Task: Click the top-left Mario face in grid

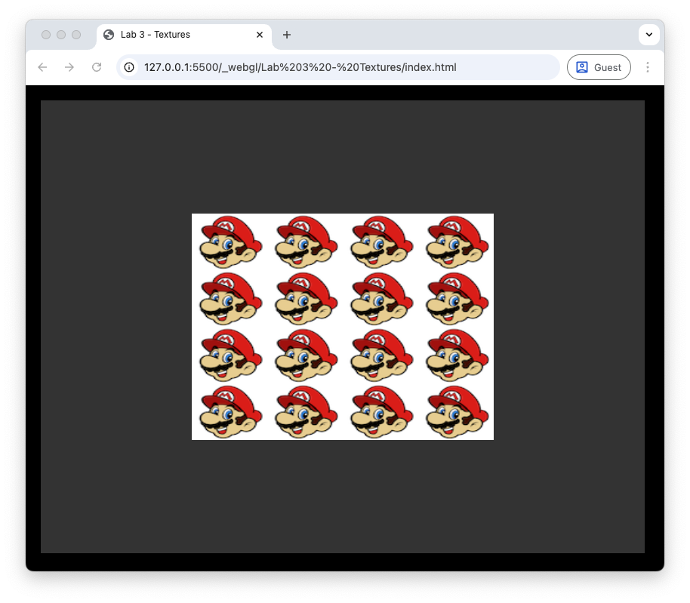Action: coord(230,242)
